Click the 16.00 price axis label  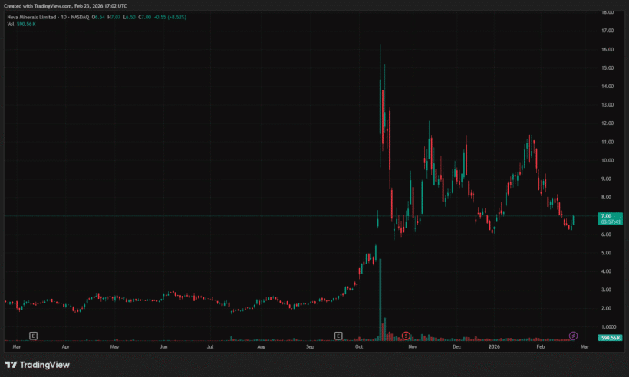click(x=608, y=50)
